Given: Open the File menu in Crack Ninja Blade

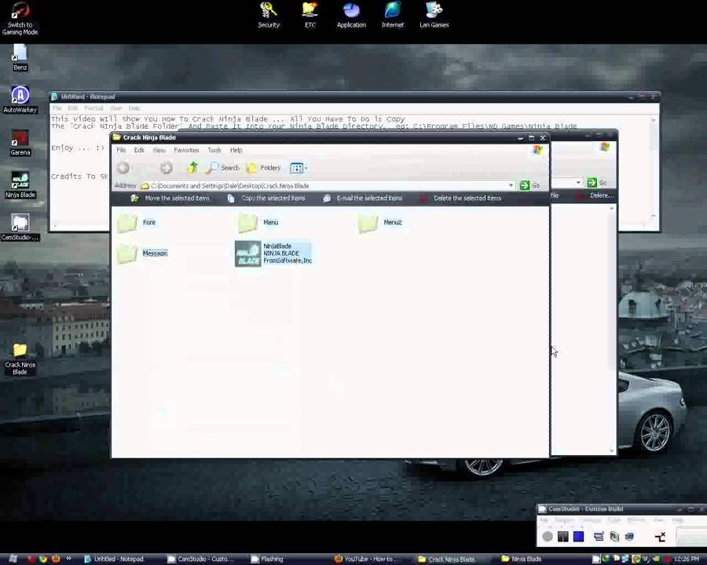Looking at the screenshot, I should (121, 150).
